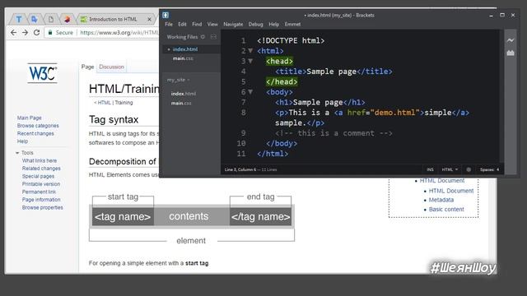Toggle Spaces indentation type in status bar
Viewport: 527px width, 296px height.
click(x=487, y=169)
